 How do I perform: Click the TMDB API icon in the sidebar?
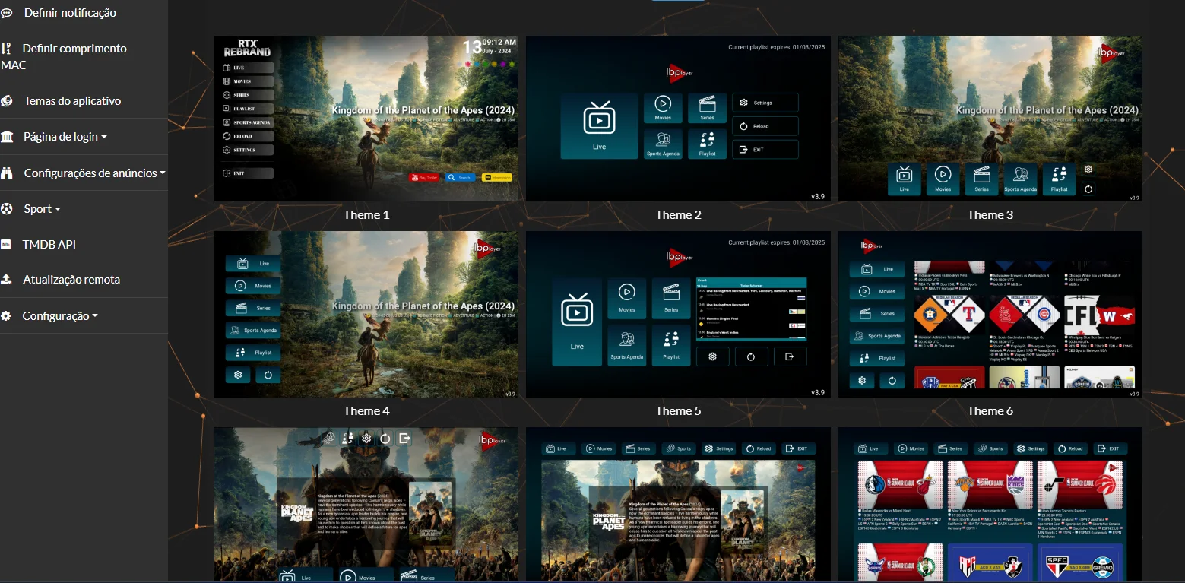pos(6,245)
